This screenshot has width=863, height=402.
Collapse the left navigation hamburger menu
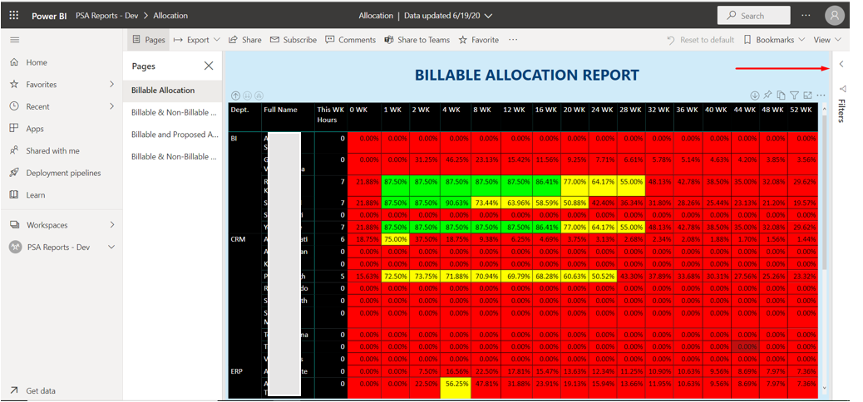click(x=14, y=40)
